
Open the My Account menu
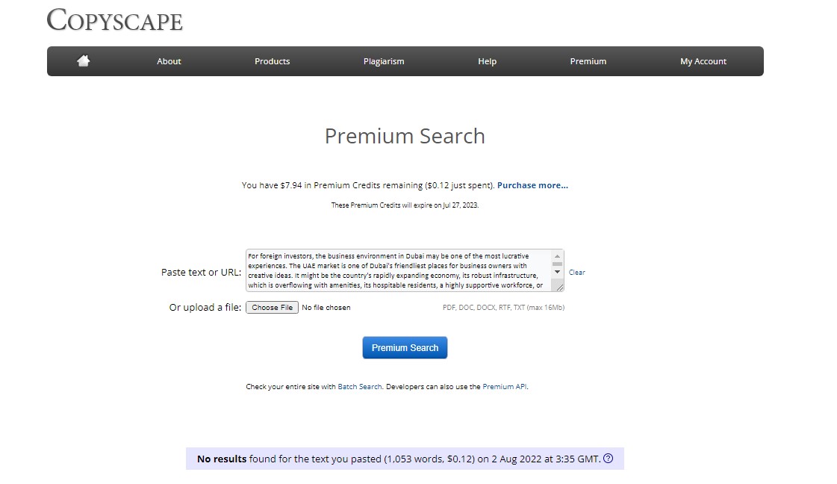703,61
